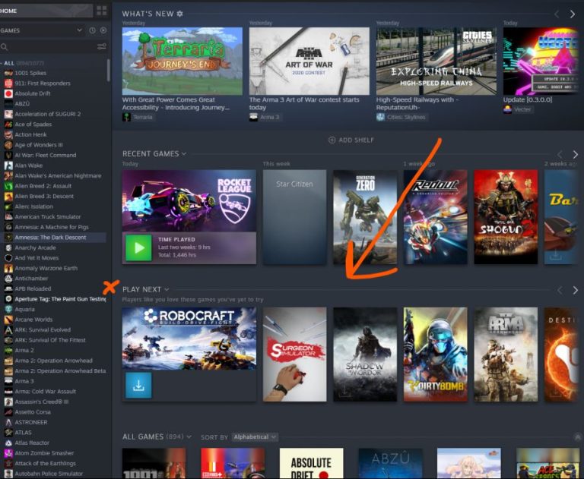Open Terraria Journey's End news thumbnail
The width and height of the screenshot is (584, 479).
(x=182, y=61)
